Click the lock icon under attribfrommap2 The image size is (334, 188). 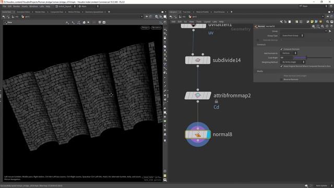point(216,101)
